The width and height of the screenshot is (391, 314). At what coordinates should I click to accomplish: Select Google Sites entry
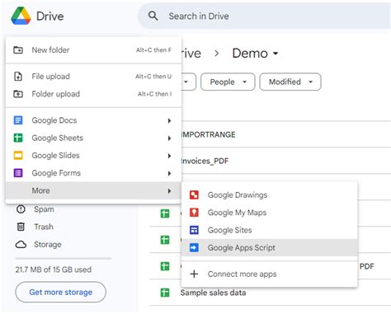coord(270,230)
